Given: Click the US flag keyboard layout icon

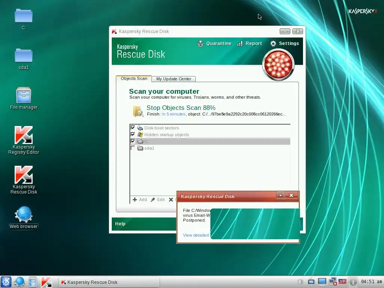Looking at the screenshot, I should point(342,282).
